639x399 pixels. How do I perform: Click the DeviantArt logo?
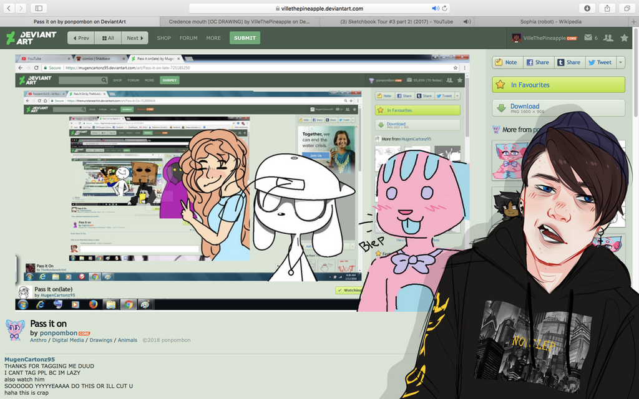31,38
